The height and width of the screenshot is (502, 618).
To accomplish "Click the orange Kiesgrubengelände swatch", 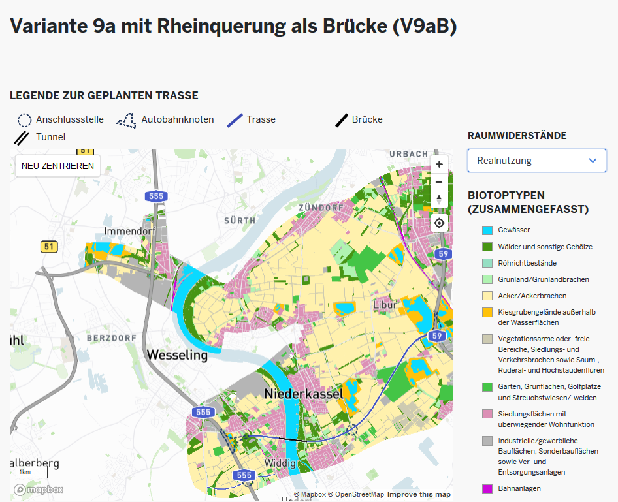I will click(x=487, y=312).
